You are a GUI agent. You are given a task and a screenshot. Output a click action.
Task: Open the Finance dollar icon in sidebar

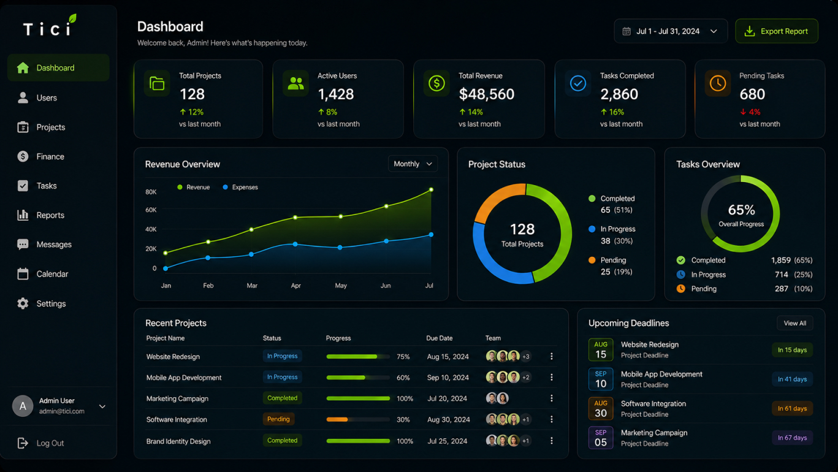point(23,156)
